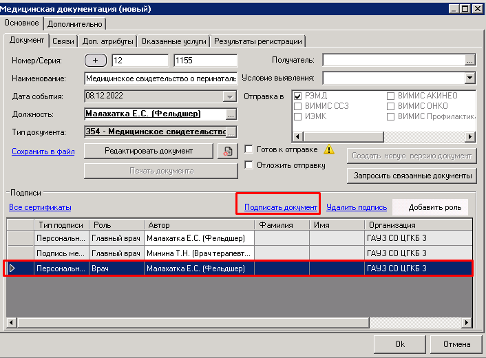Toggle the Отложить отправку checkbox
Image resolution: width=486 pixels, height=358 pixels.
pos(250,165)
